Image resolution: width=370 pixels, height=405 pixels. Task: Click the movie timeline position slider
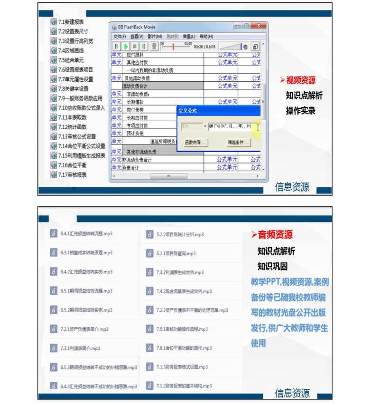tap(173, 47)
